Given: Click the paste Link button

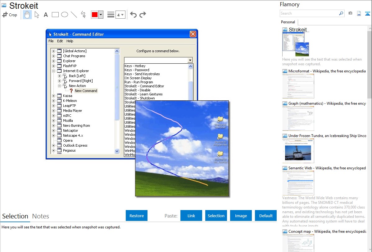Looking at the screenshot, I should pyautogui.click(x=191, y=216).
